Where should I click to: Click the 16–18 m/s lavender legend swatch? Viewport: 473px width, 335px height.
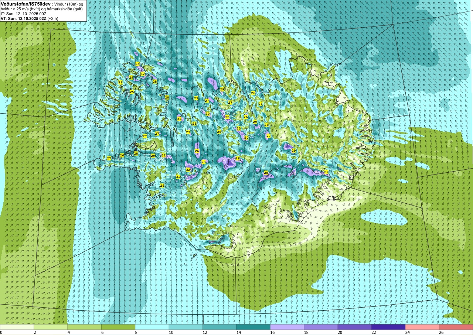pyautogui.click(x=287, y=327)
